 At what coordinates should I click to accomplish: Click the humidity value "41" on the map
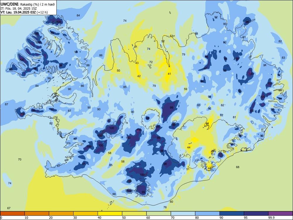pos(169,74)
